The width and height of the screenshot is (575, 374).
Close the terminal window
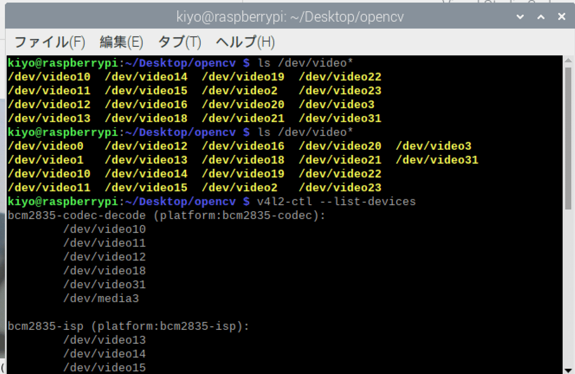pyautogui.click(x=562, y=17)
